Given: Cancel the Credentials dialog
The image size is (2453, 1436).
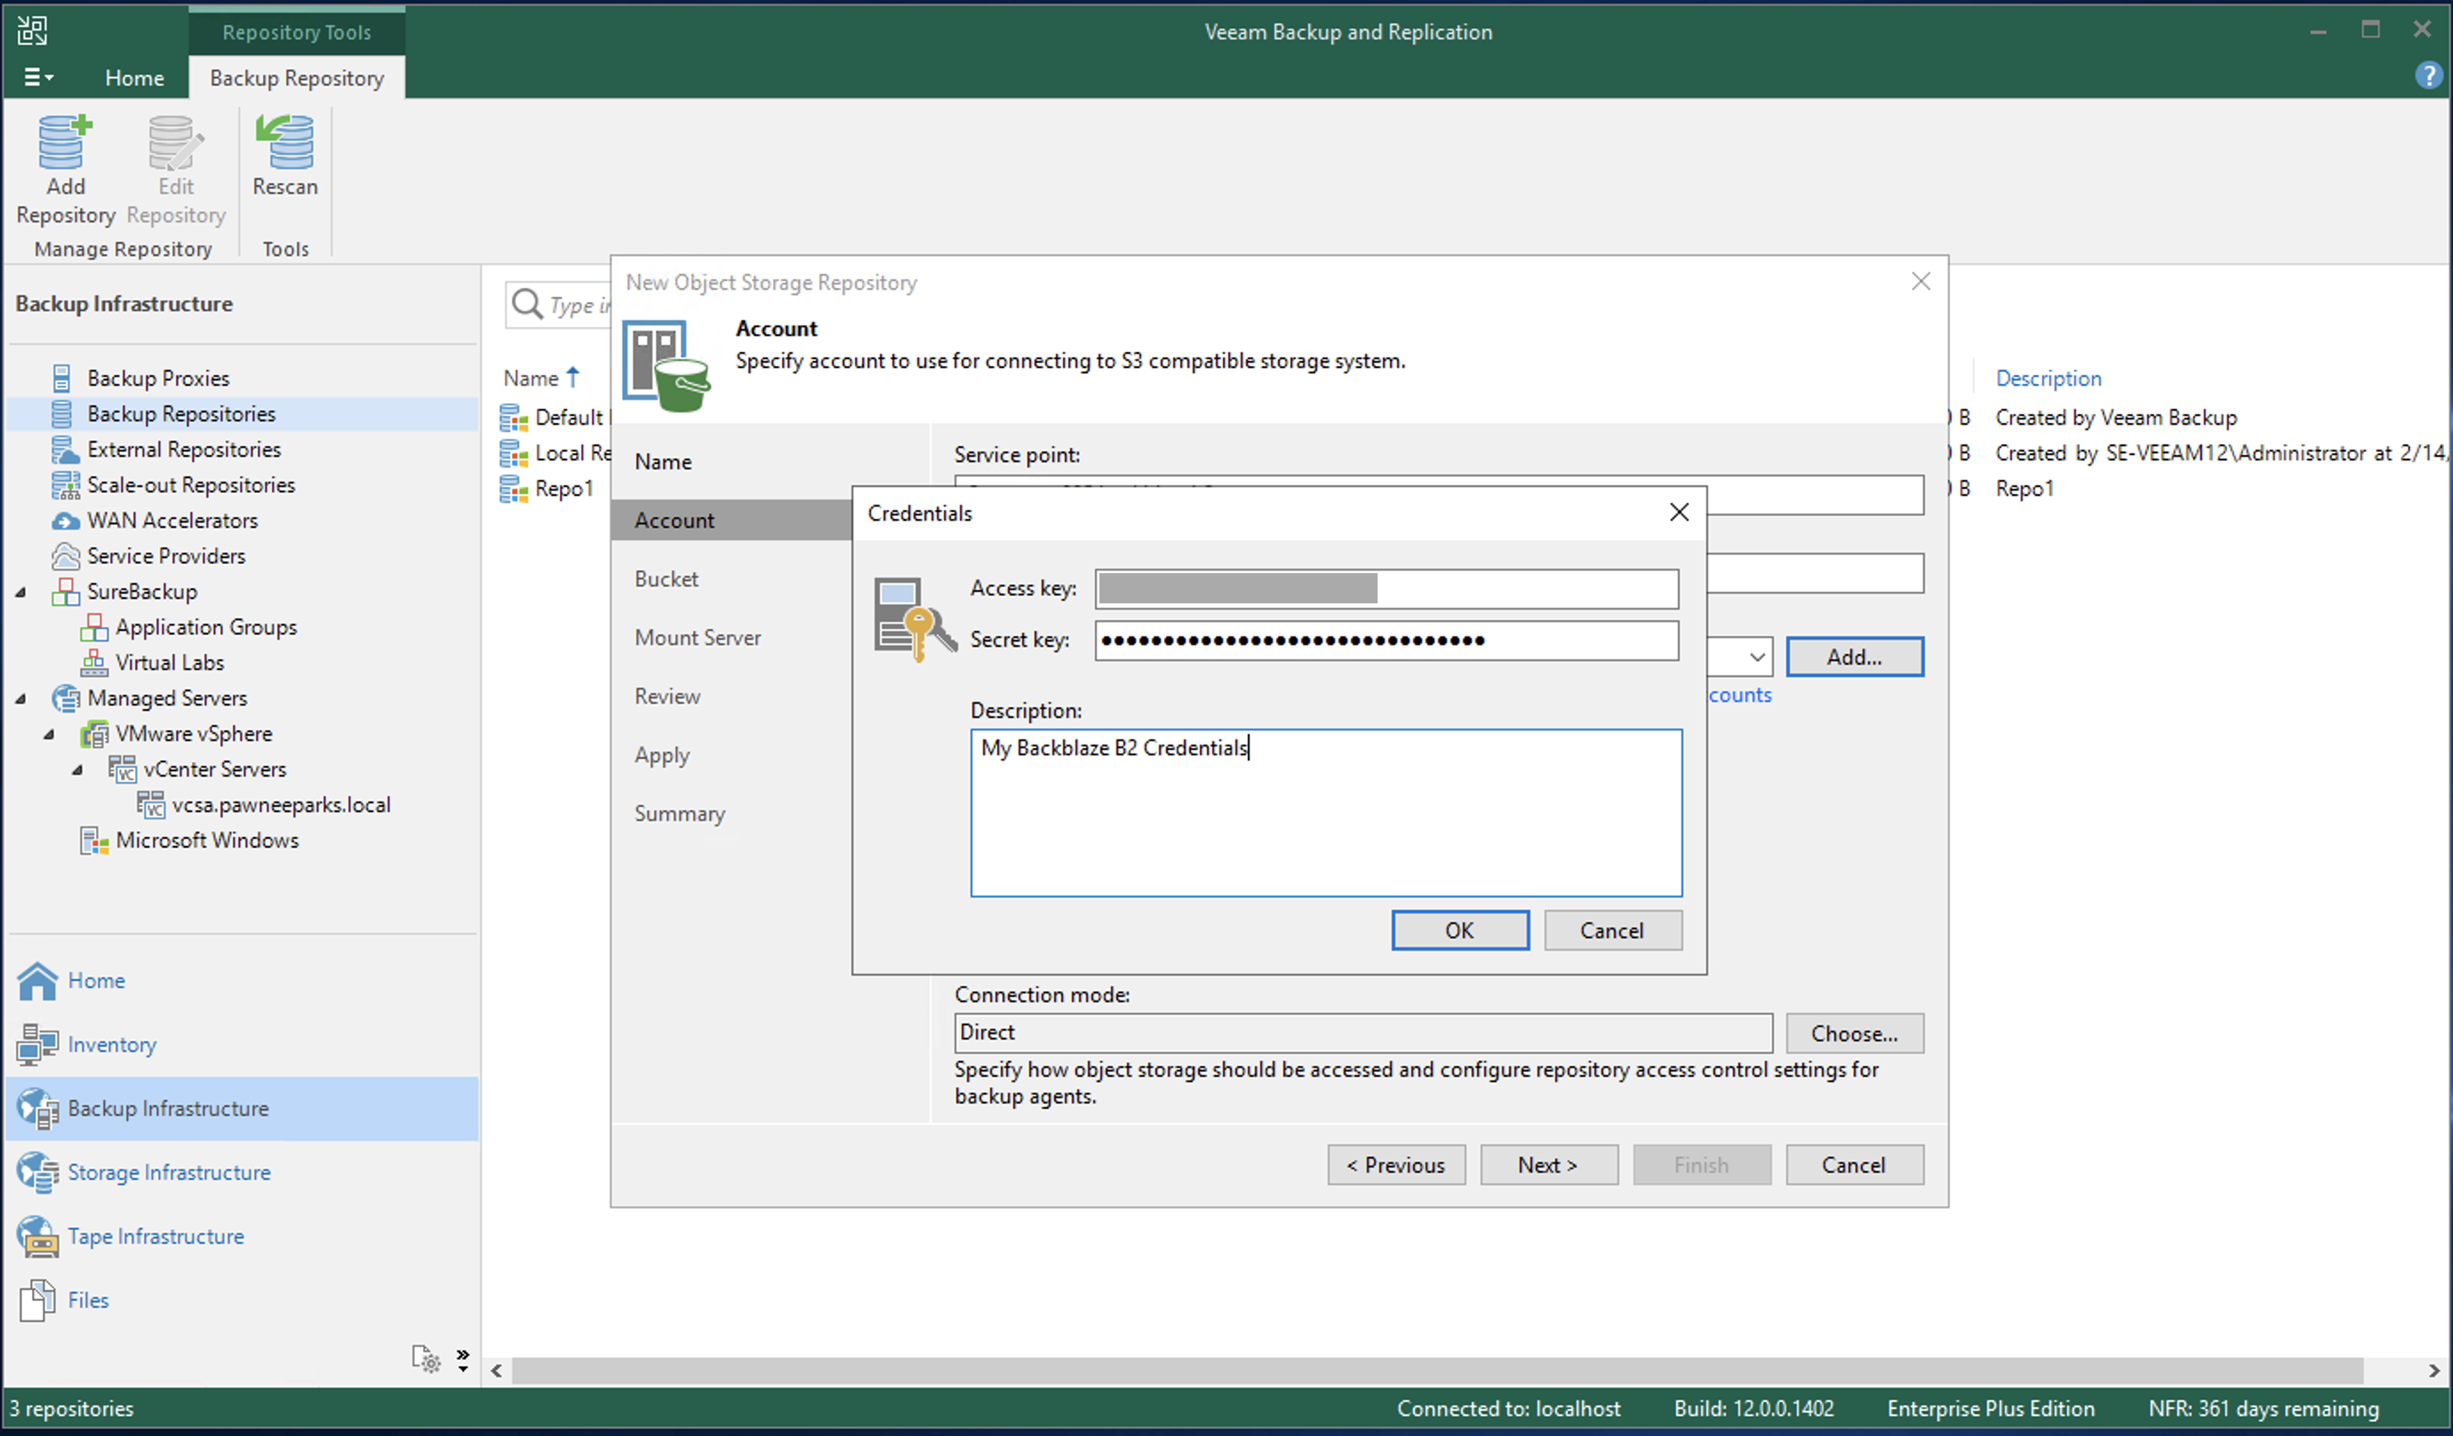Looking at the screenshot, I should point(1612,929).
